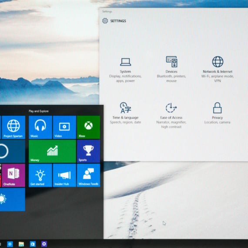The image size is (248, 248).
Task: Open the Get started lightbulb tile
Action: click(x=40, y=175)
